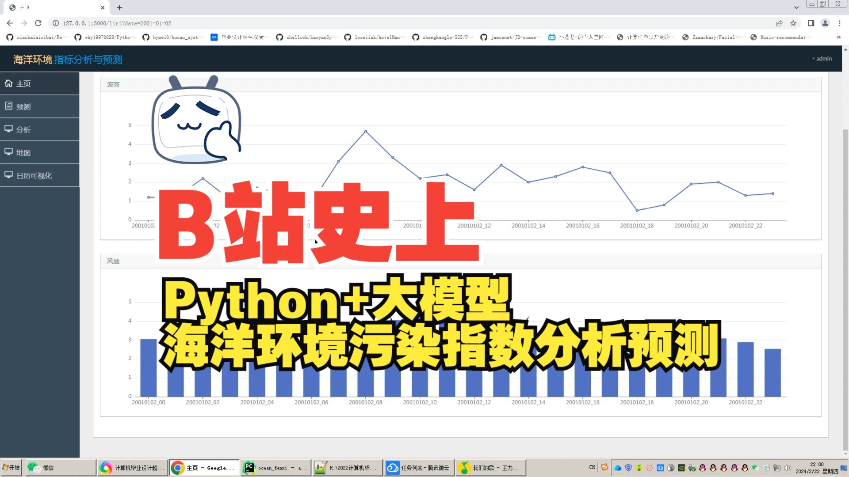Open 腾讯微云 from the taskbar
This screenshot has width=849, height=477.
pos(418,467)
